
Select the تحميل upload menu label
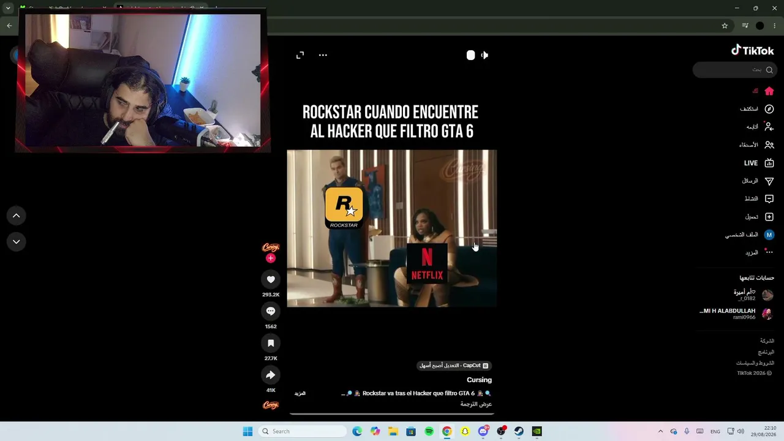coord(752,217)
